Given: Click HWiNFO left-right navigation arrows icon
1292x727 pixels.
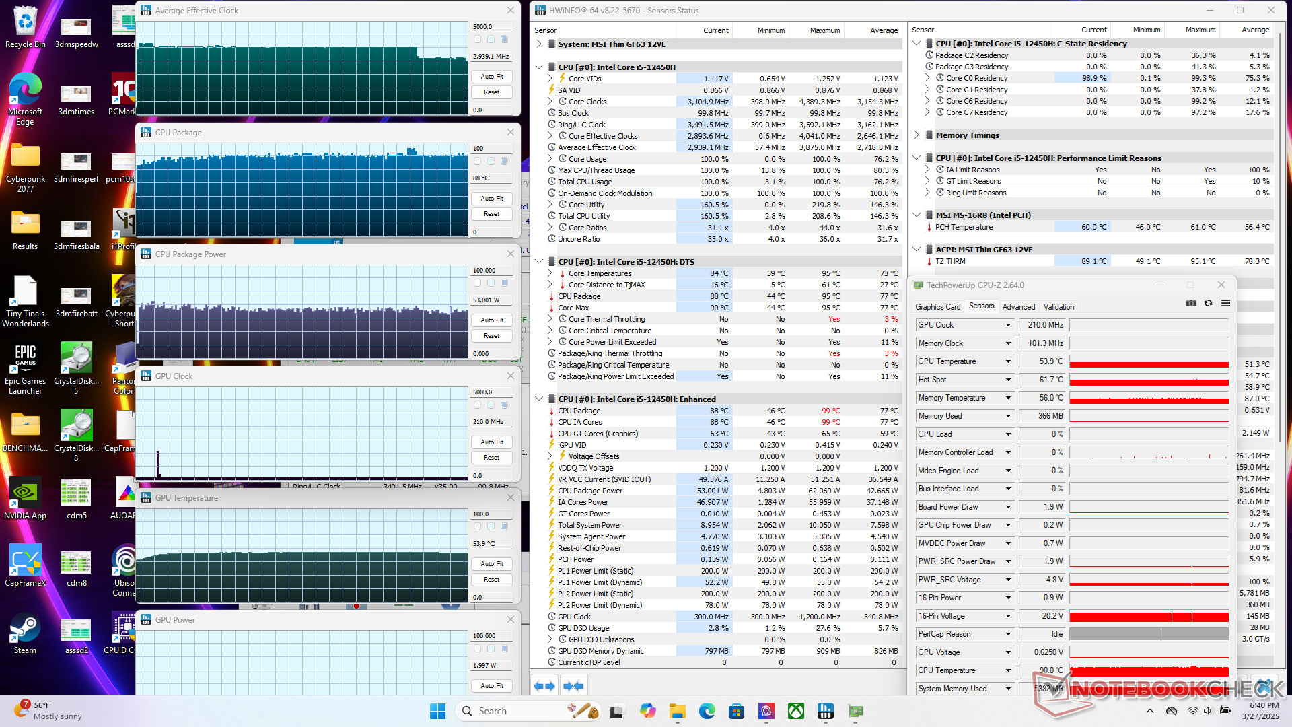Looking at the screenshot, I should 544,686.
